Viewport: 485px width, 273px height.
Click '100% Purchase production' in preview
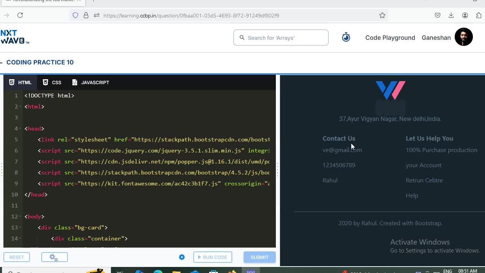coord(441,150)
